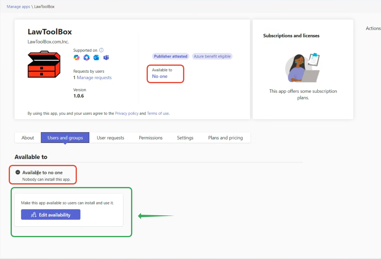Click the version number 1.0.6
This screenshot has height=259, width=381.
tap(78, 96)
